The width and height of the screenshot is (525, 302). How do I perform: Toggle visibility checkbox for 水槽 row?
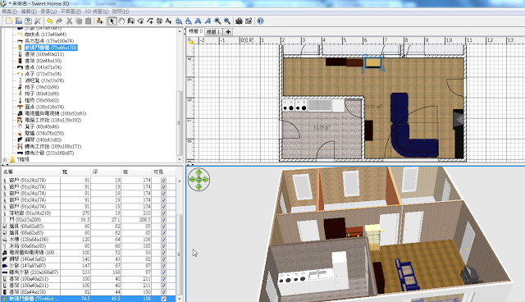click(x=164, y=240)
